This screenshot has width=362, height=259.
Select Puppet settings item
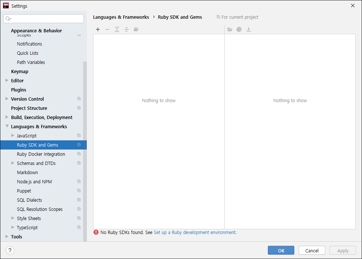pos(24,191)
